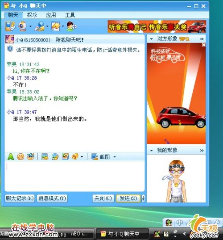Screen dimensions: 223x240
Task: Open the 截图 dropdown arrow
Action: [115, 157]
